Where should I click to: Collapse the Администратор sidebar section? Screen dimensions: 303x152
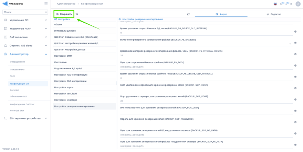tap(46, 54)
